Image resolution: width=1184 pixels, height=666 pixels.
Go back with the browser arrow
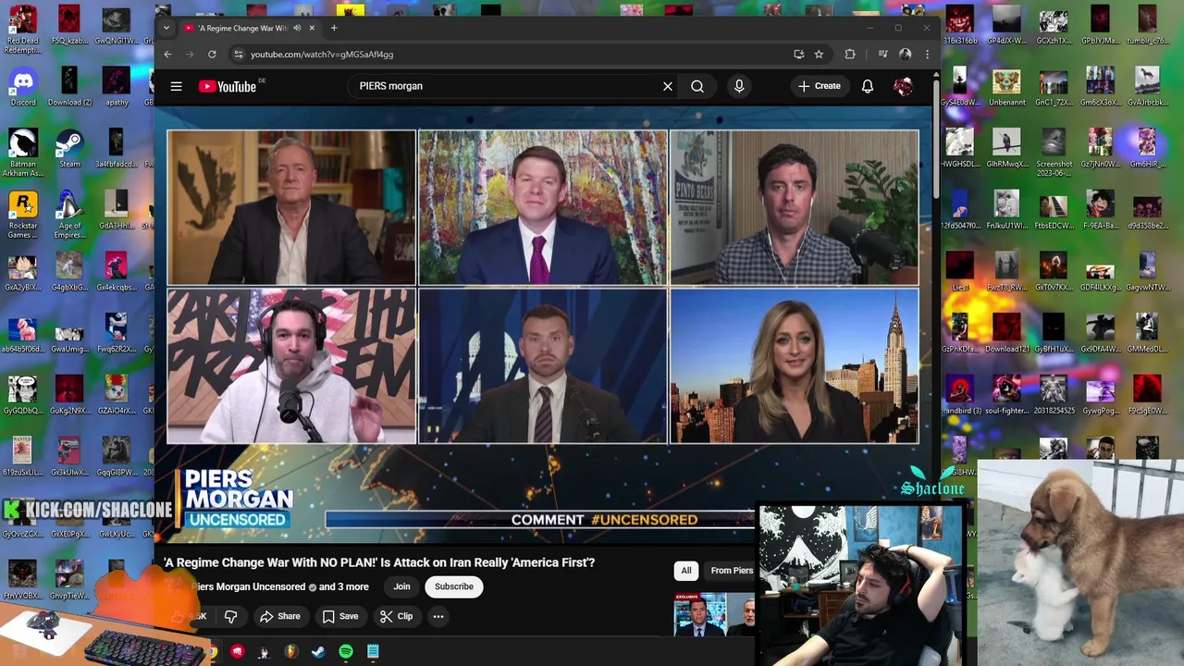pyautogui.click(x=167, y=55)
